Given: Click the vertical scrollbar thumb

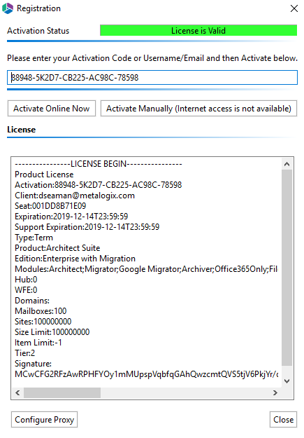Looking at the screenshot, I should click(x=287, y=268).
